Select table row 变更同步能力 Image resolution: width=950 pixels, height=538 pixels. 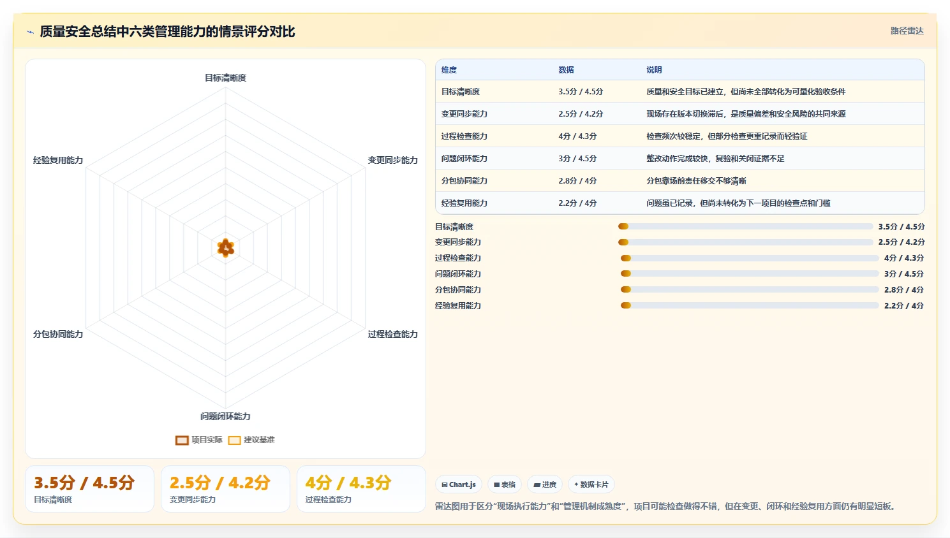[679, 113]
